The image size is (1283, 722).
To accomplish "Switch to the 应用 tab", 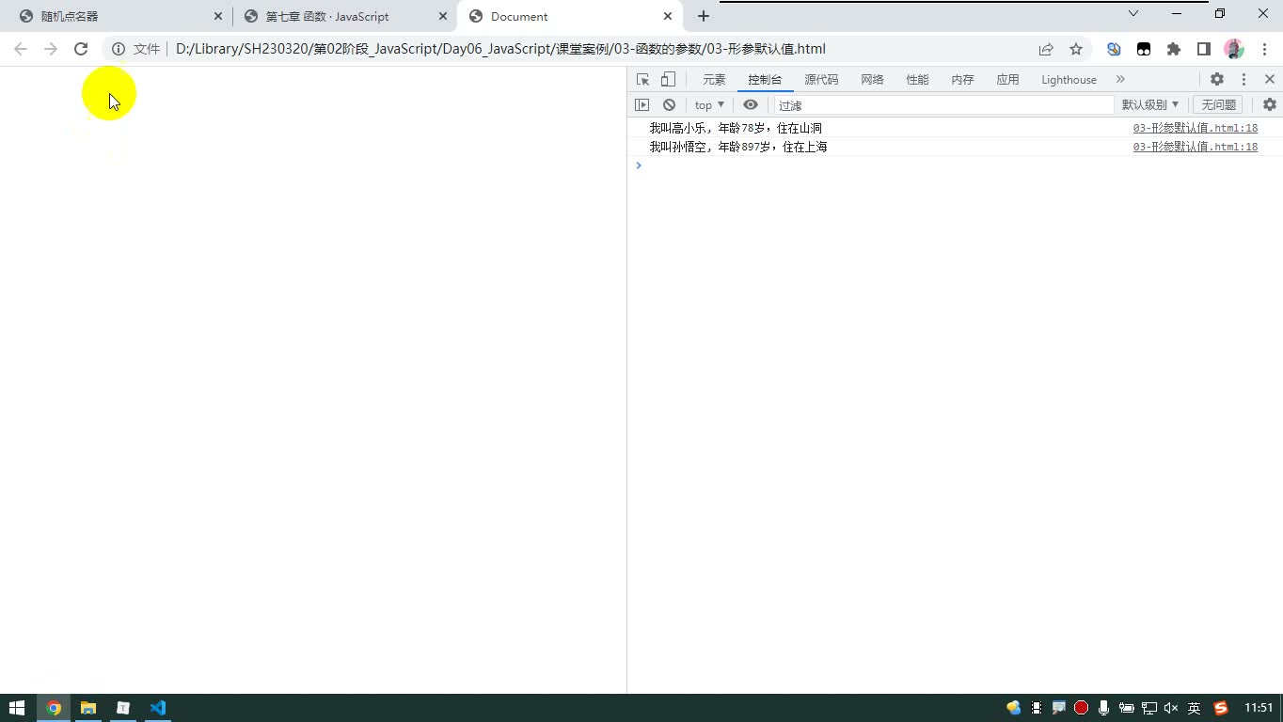I will pyautogui.click(x=1007, y=80).
